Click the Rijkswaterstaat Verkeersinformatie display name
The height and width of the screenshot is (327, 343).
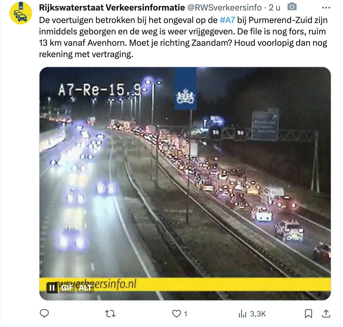112,8
